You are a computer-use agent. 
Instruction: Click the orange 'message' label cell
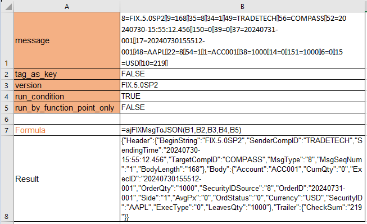pos(67,40)
